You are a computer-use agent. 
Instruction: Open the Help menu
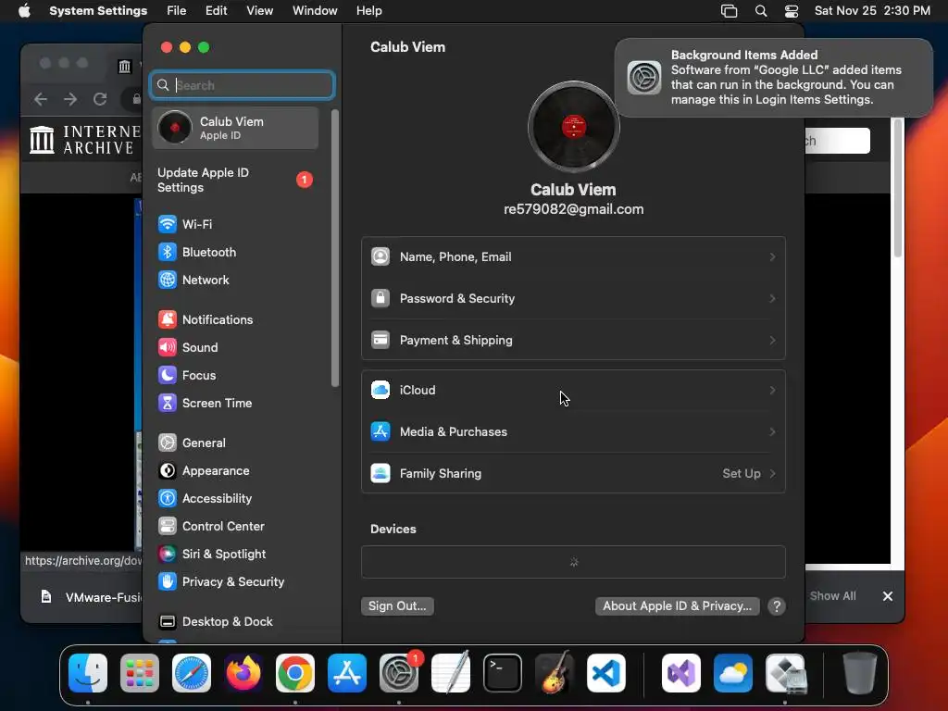pyautogui.click(x=368, y=11)
